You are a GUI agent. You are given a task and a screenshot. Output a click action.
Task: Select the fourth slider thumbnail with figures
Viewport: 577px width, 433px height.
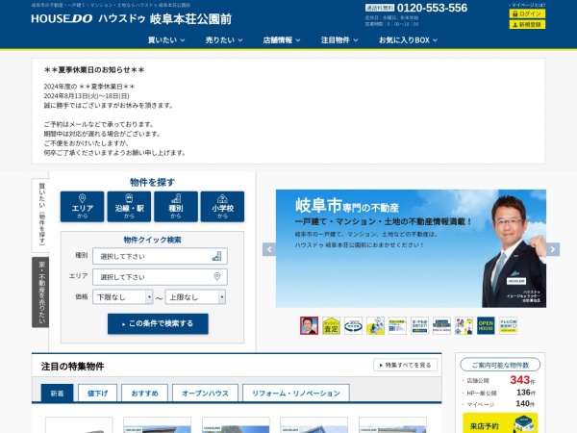click(375, 325)
